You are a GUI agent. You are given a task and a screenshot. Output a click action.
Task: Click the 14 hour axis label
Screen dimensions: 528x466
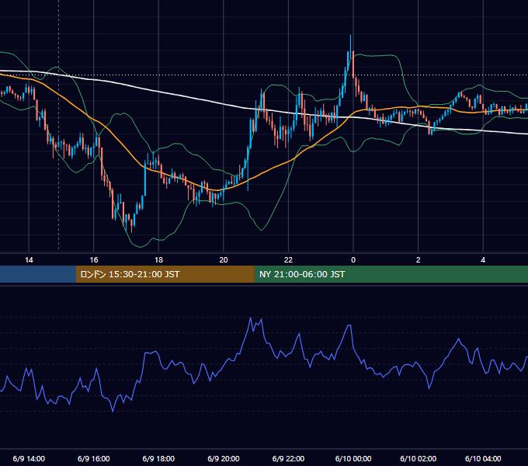tap(29, 260)
